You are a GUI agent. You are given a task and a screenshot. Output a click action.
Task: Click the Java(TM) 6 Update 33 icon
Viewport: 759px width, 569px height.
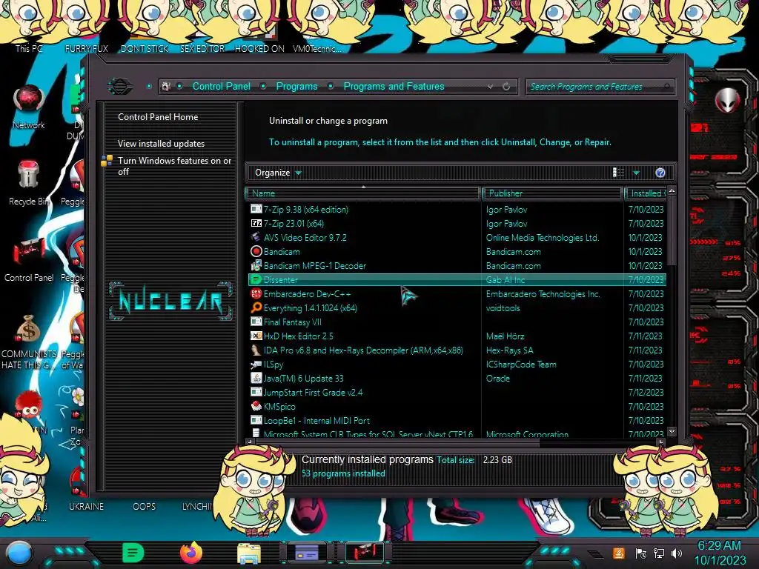256,379
